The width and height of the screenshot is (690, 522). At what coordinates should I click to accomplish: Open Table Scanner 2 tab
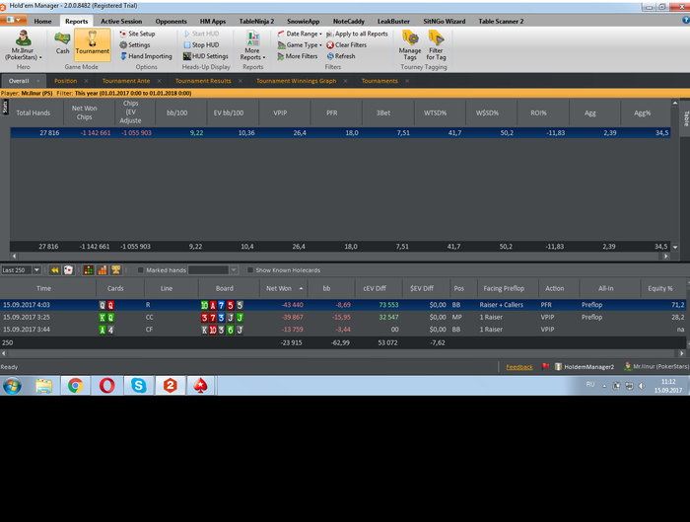click(x=501, y=21)
